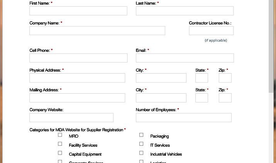276x163 pixels.
Task: Select the Number of Employees field
Action: (183, 118)
